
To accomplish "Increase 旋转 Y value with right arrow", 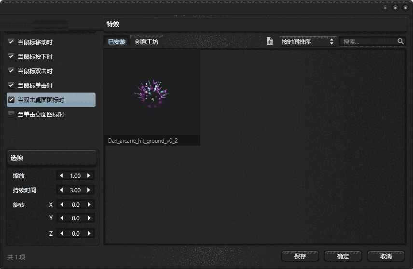I will click(89, 218).
